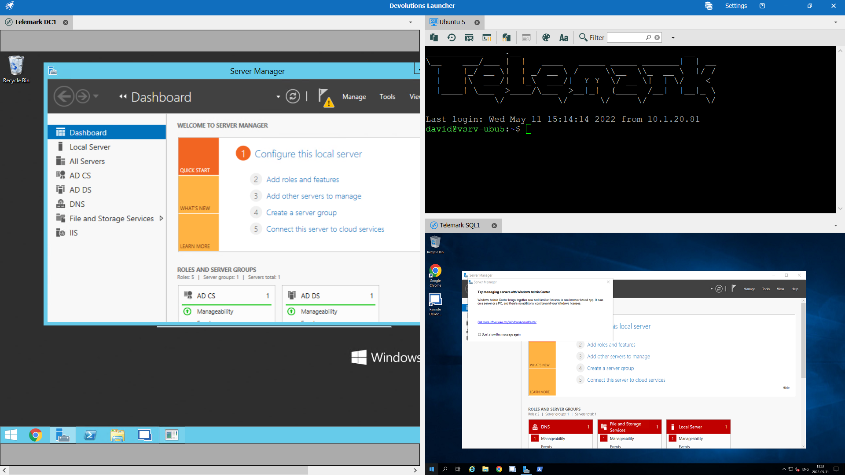Open the Help menu in SQL1 Server Manager
This screenshot has width=845, height=475.
795,289
